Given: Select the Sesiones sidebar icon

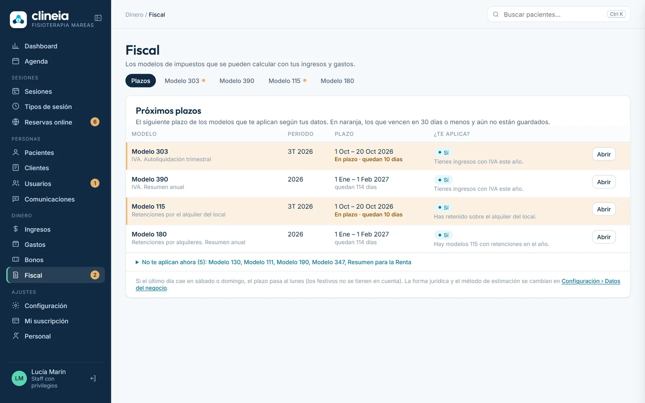Looking at the screenshot, I should [x=16, y=91].
